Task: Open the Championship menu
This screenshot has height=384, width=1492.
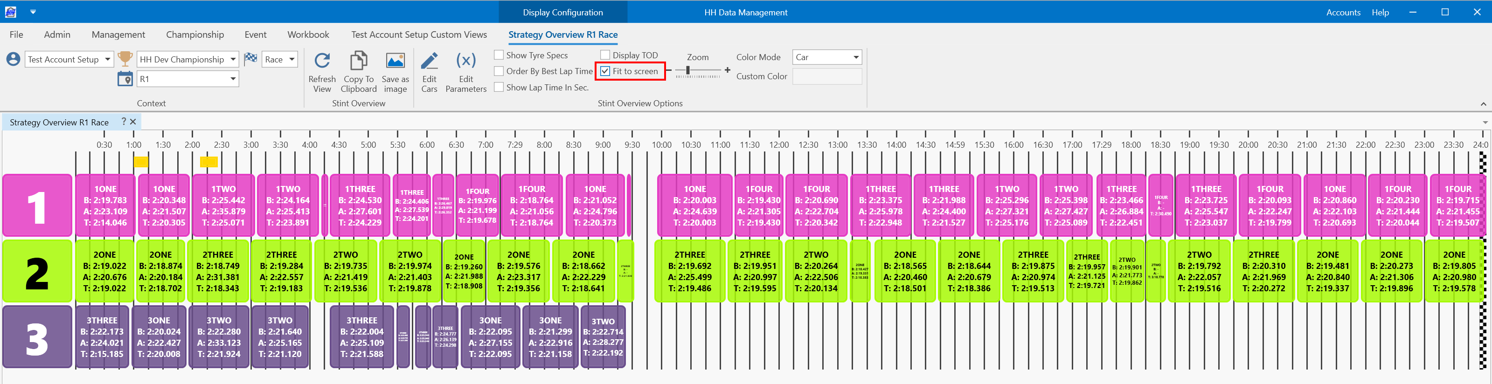Action: 194,34
